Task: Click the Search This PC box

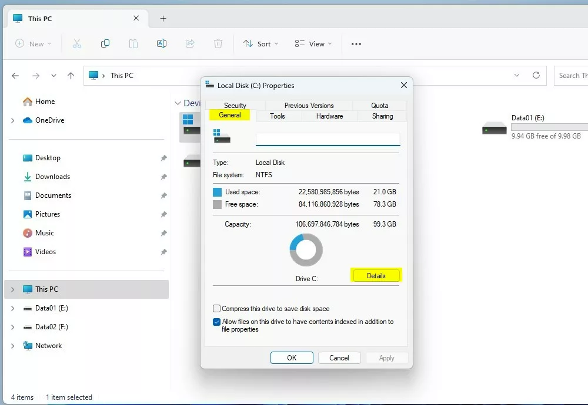Action: click(571, 76)
